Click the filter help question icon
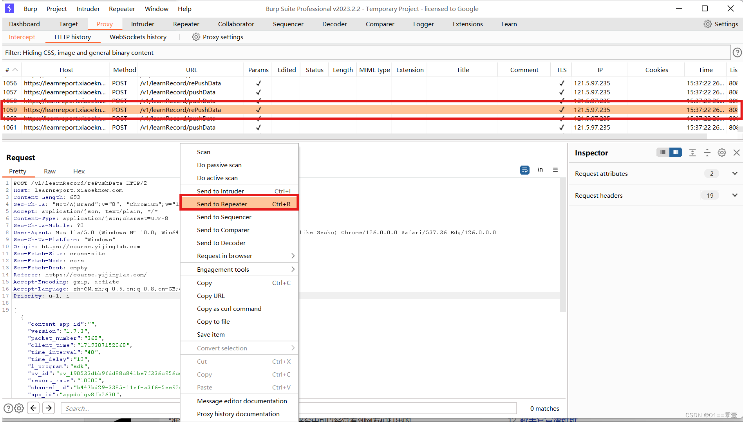 (737, 52)
